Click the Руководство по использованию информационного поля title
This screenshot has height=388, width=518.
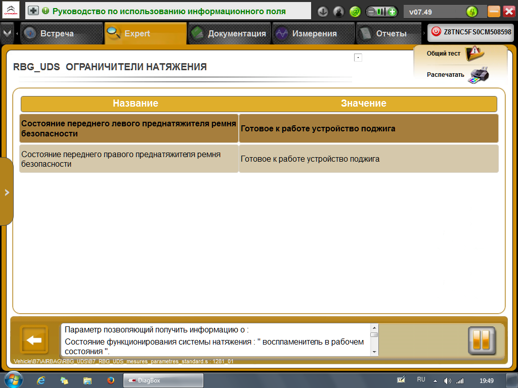[169, 11]
